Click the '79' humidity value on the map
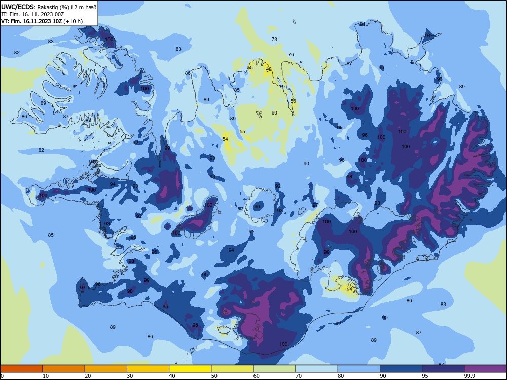 pyautogui.click(x=282, y=86)
